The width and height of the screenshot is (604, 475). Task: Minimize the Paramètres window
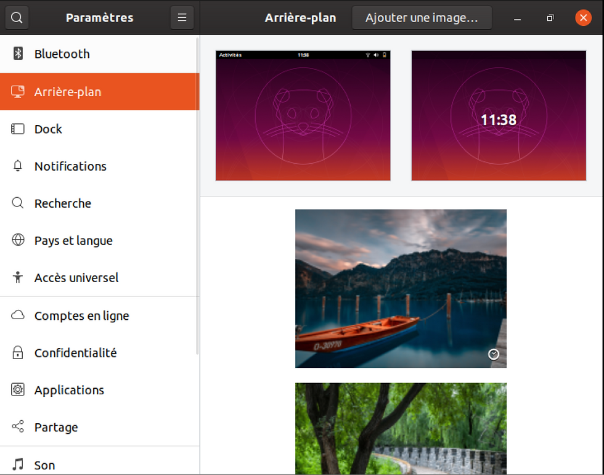[517, 18]
